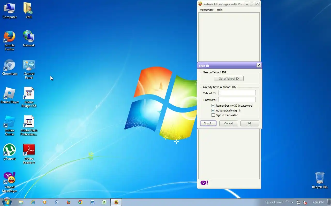Select the Adobe Bridge CS5 shortcut

29,97
